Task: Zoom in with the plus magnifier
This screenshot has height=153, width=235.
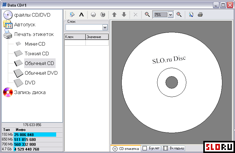Action: [179, 15]
